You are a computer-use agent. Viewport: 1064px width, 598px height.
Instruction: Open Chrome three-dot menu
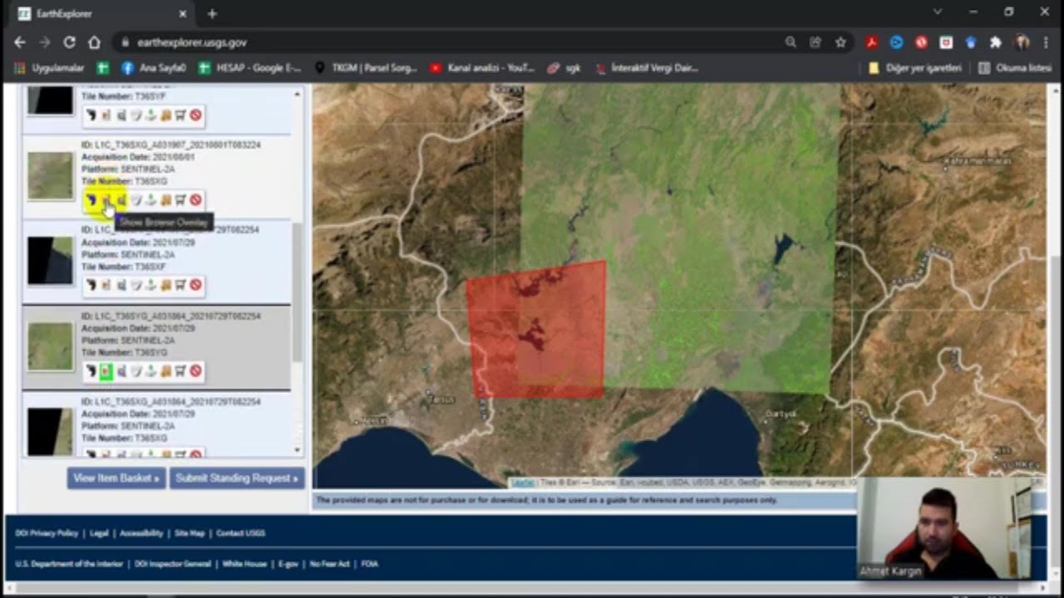(x=1045, y=42)
